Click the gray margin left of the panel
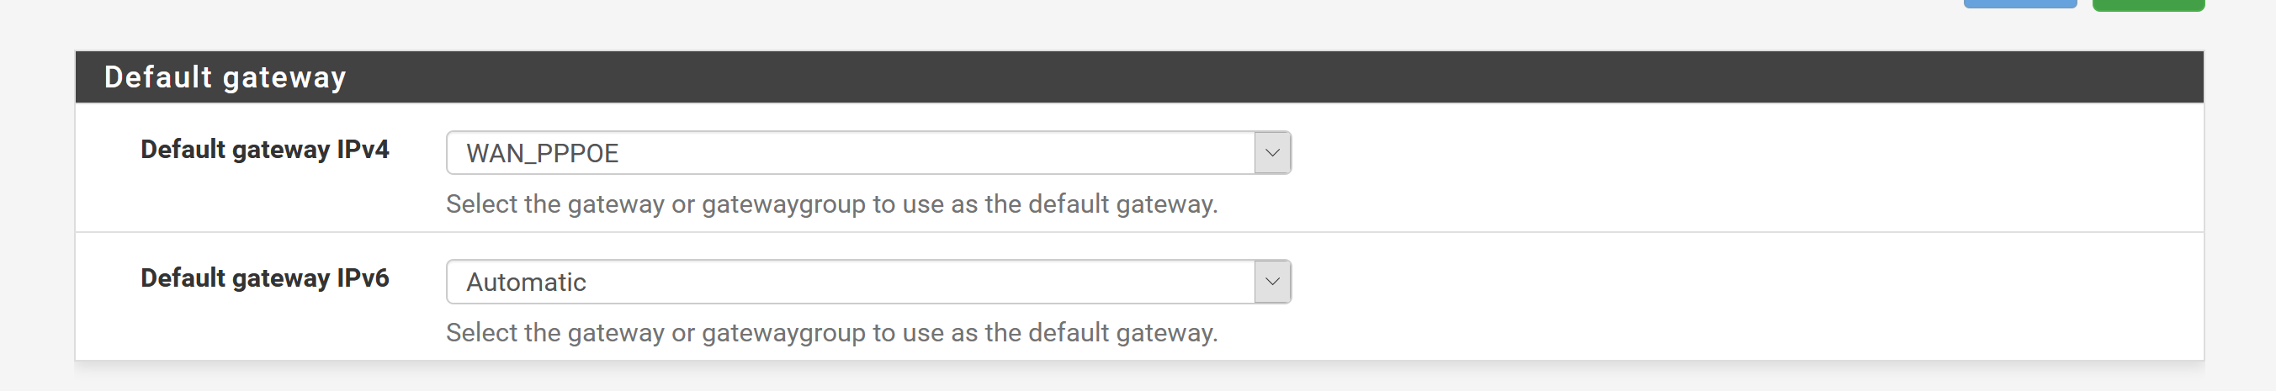Viewport: 2276px width, 391px height. click(37, 203)
